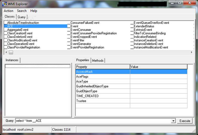198x135 pixels.
Task: Click the WMI Explorer title bar icon
Action: click(x=5, y=4)
